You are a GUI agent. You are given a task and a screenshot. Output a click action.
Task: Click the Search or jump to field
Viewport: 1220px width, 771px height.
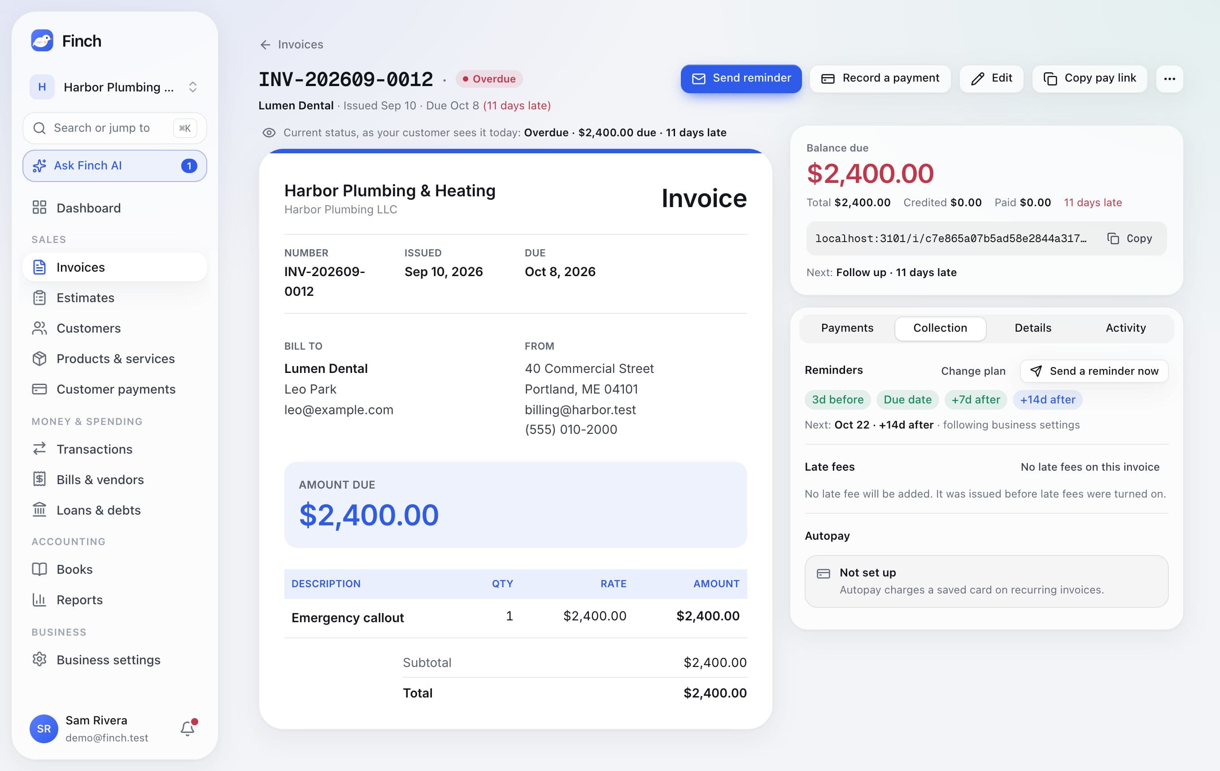coord(114,128)
